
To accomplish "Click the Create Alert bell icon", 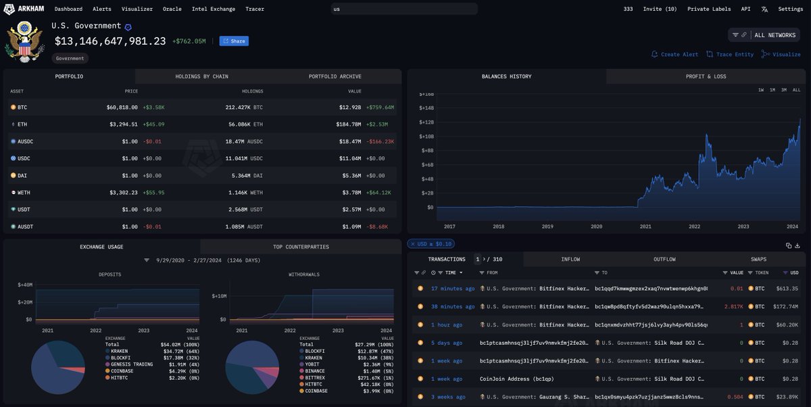I will pyautogui.click(x=654, y=54).
